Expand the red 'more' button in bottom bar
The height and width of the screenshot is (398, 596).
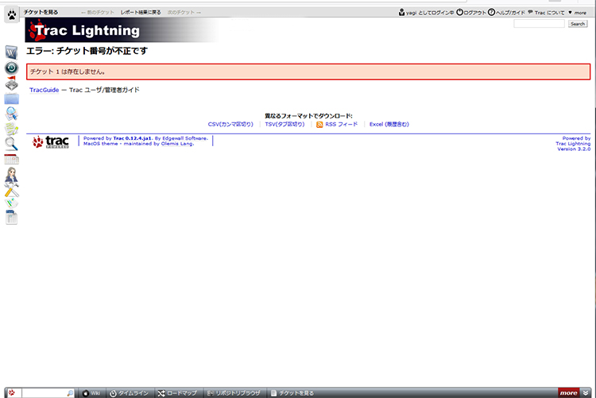coord(568,392)
